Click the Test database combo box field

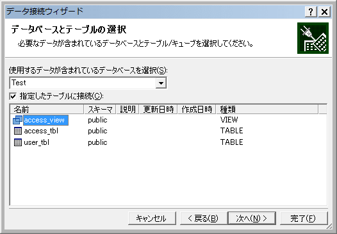click(88, 83)
